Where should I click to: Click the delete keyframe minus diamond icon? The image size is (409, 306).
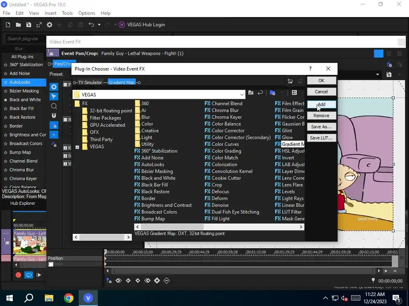pyautogui.click(x=167, y=280)
